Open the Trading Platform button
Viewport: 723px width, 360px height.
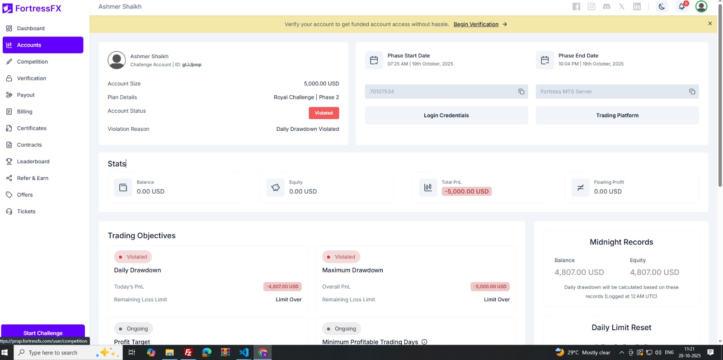617,115
